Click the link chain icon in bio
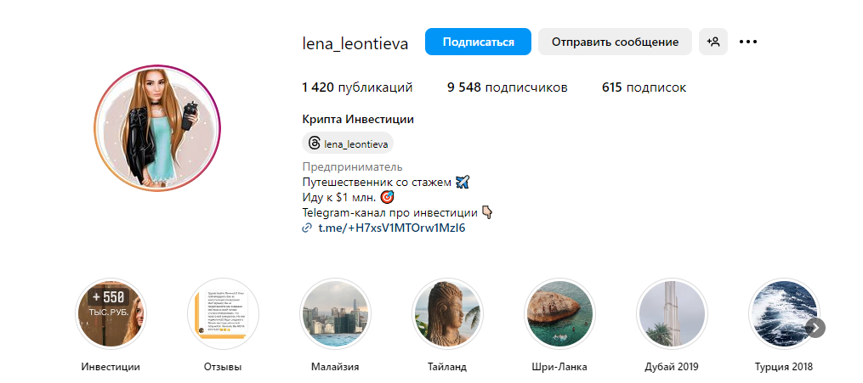 [x=308, y=228]
